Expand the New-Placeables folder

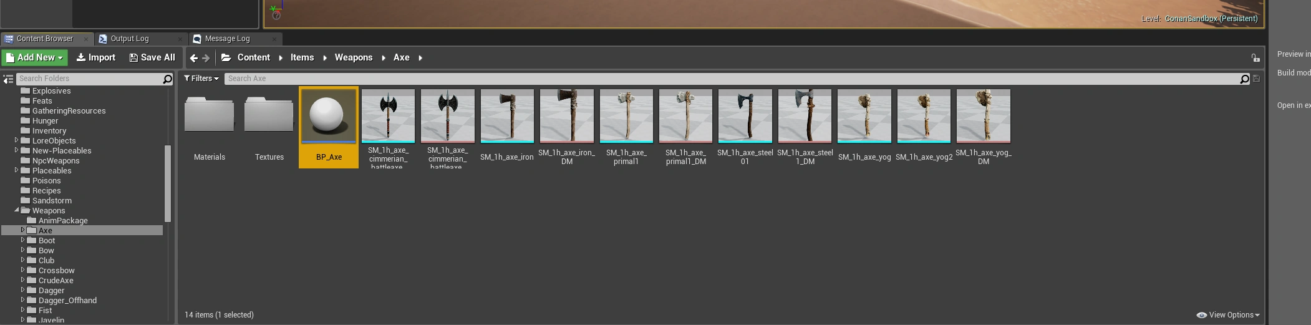coord(16,150)
